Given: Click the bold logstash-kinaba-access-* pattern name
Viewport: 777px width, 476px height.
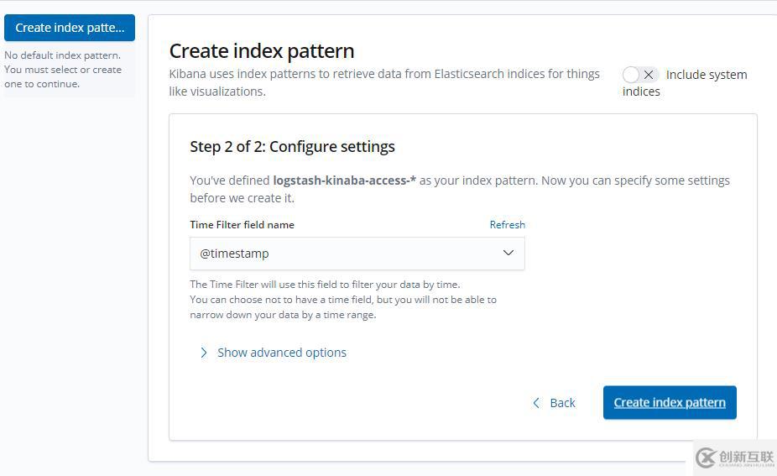Looking at the screenshot, I should [x=344, y=180].
